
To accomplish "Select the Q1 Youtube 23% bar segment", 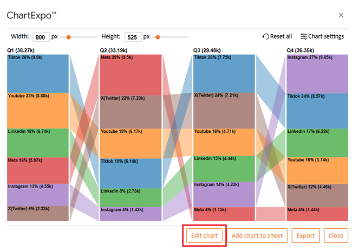I will [x=38, y=111].
